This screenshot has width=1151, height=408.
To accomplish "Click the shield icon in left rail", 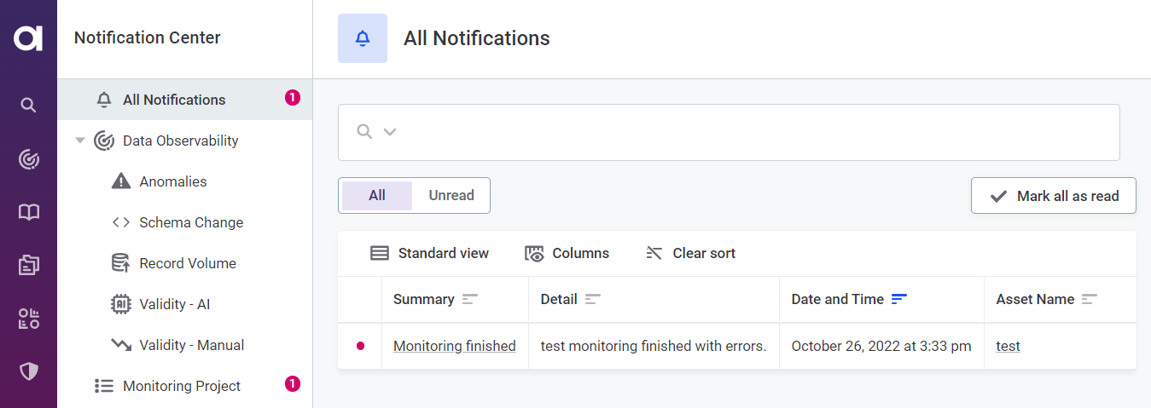I will [x=28, y=371].
